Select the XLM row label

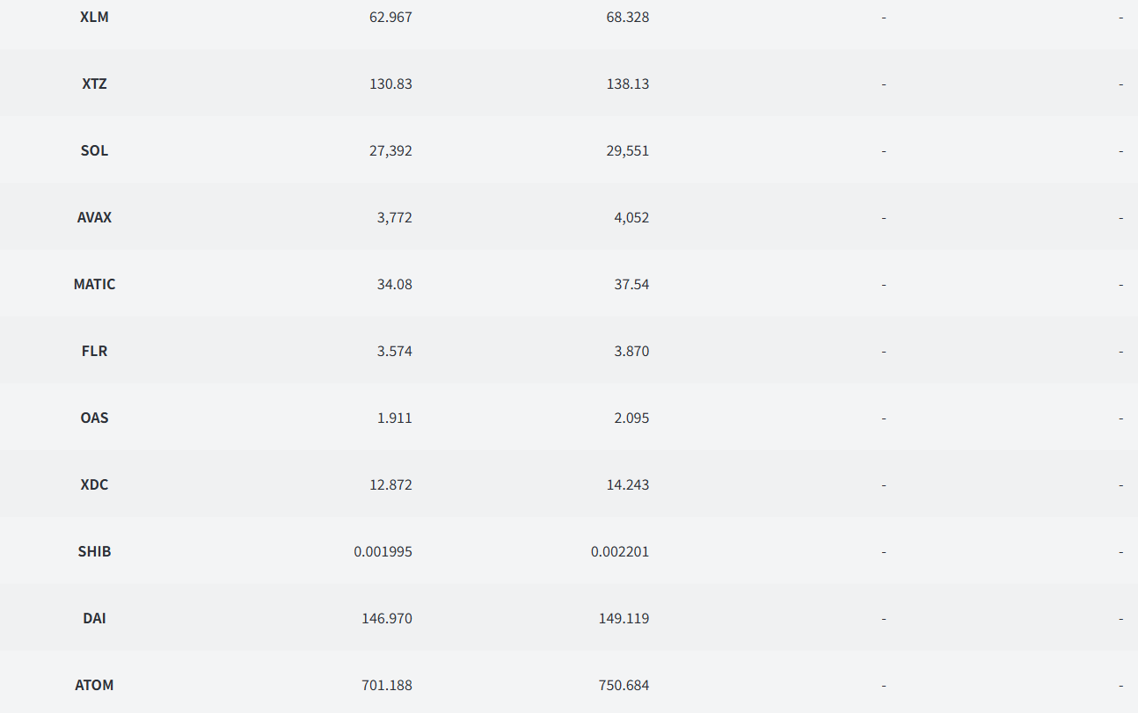coord(94,17)
